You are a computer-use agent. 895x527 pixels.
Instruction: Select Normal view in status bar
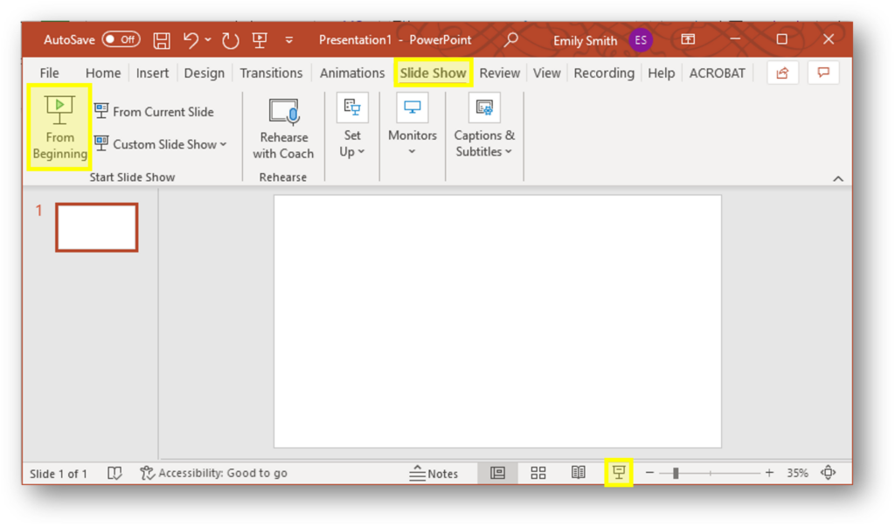pos(497,473)
